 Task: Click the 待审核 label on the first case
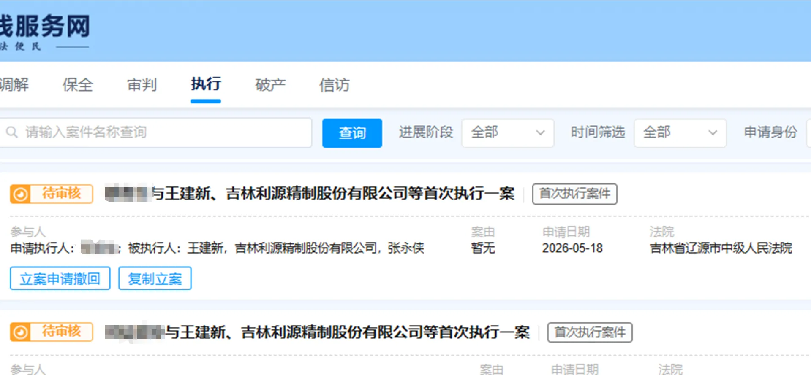(x=62, y=194)
